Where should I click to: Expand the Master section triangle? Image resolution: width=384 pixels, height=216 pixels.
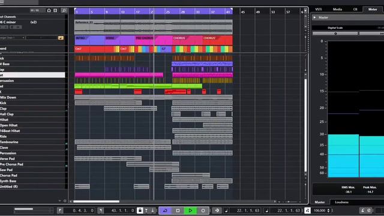pos(314,17)
